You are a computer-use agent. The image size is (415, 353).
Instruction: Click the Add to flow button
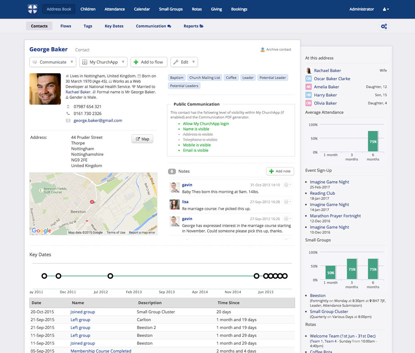(x=149, y=62)
